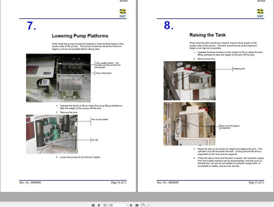Jump to the last page

point(137,205)
